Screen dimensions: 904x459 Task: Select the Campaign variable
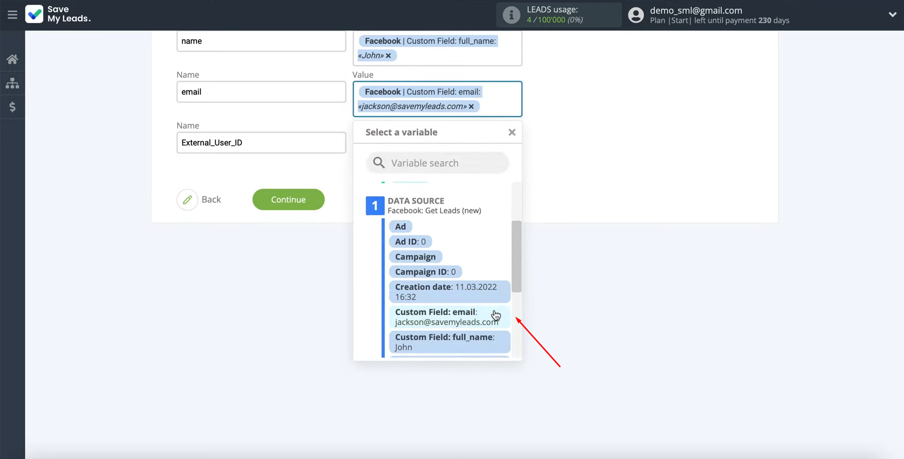click(x=415, y=257)
